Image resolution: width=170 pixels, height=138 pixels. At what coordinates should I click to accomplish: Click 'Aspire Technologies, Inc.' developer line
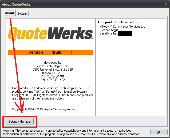(x=53, y=66)
